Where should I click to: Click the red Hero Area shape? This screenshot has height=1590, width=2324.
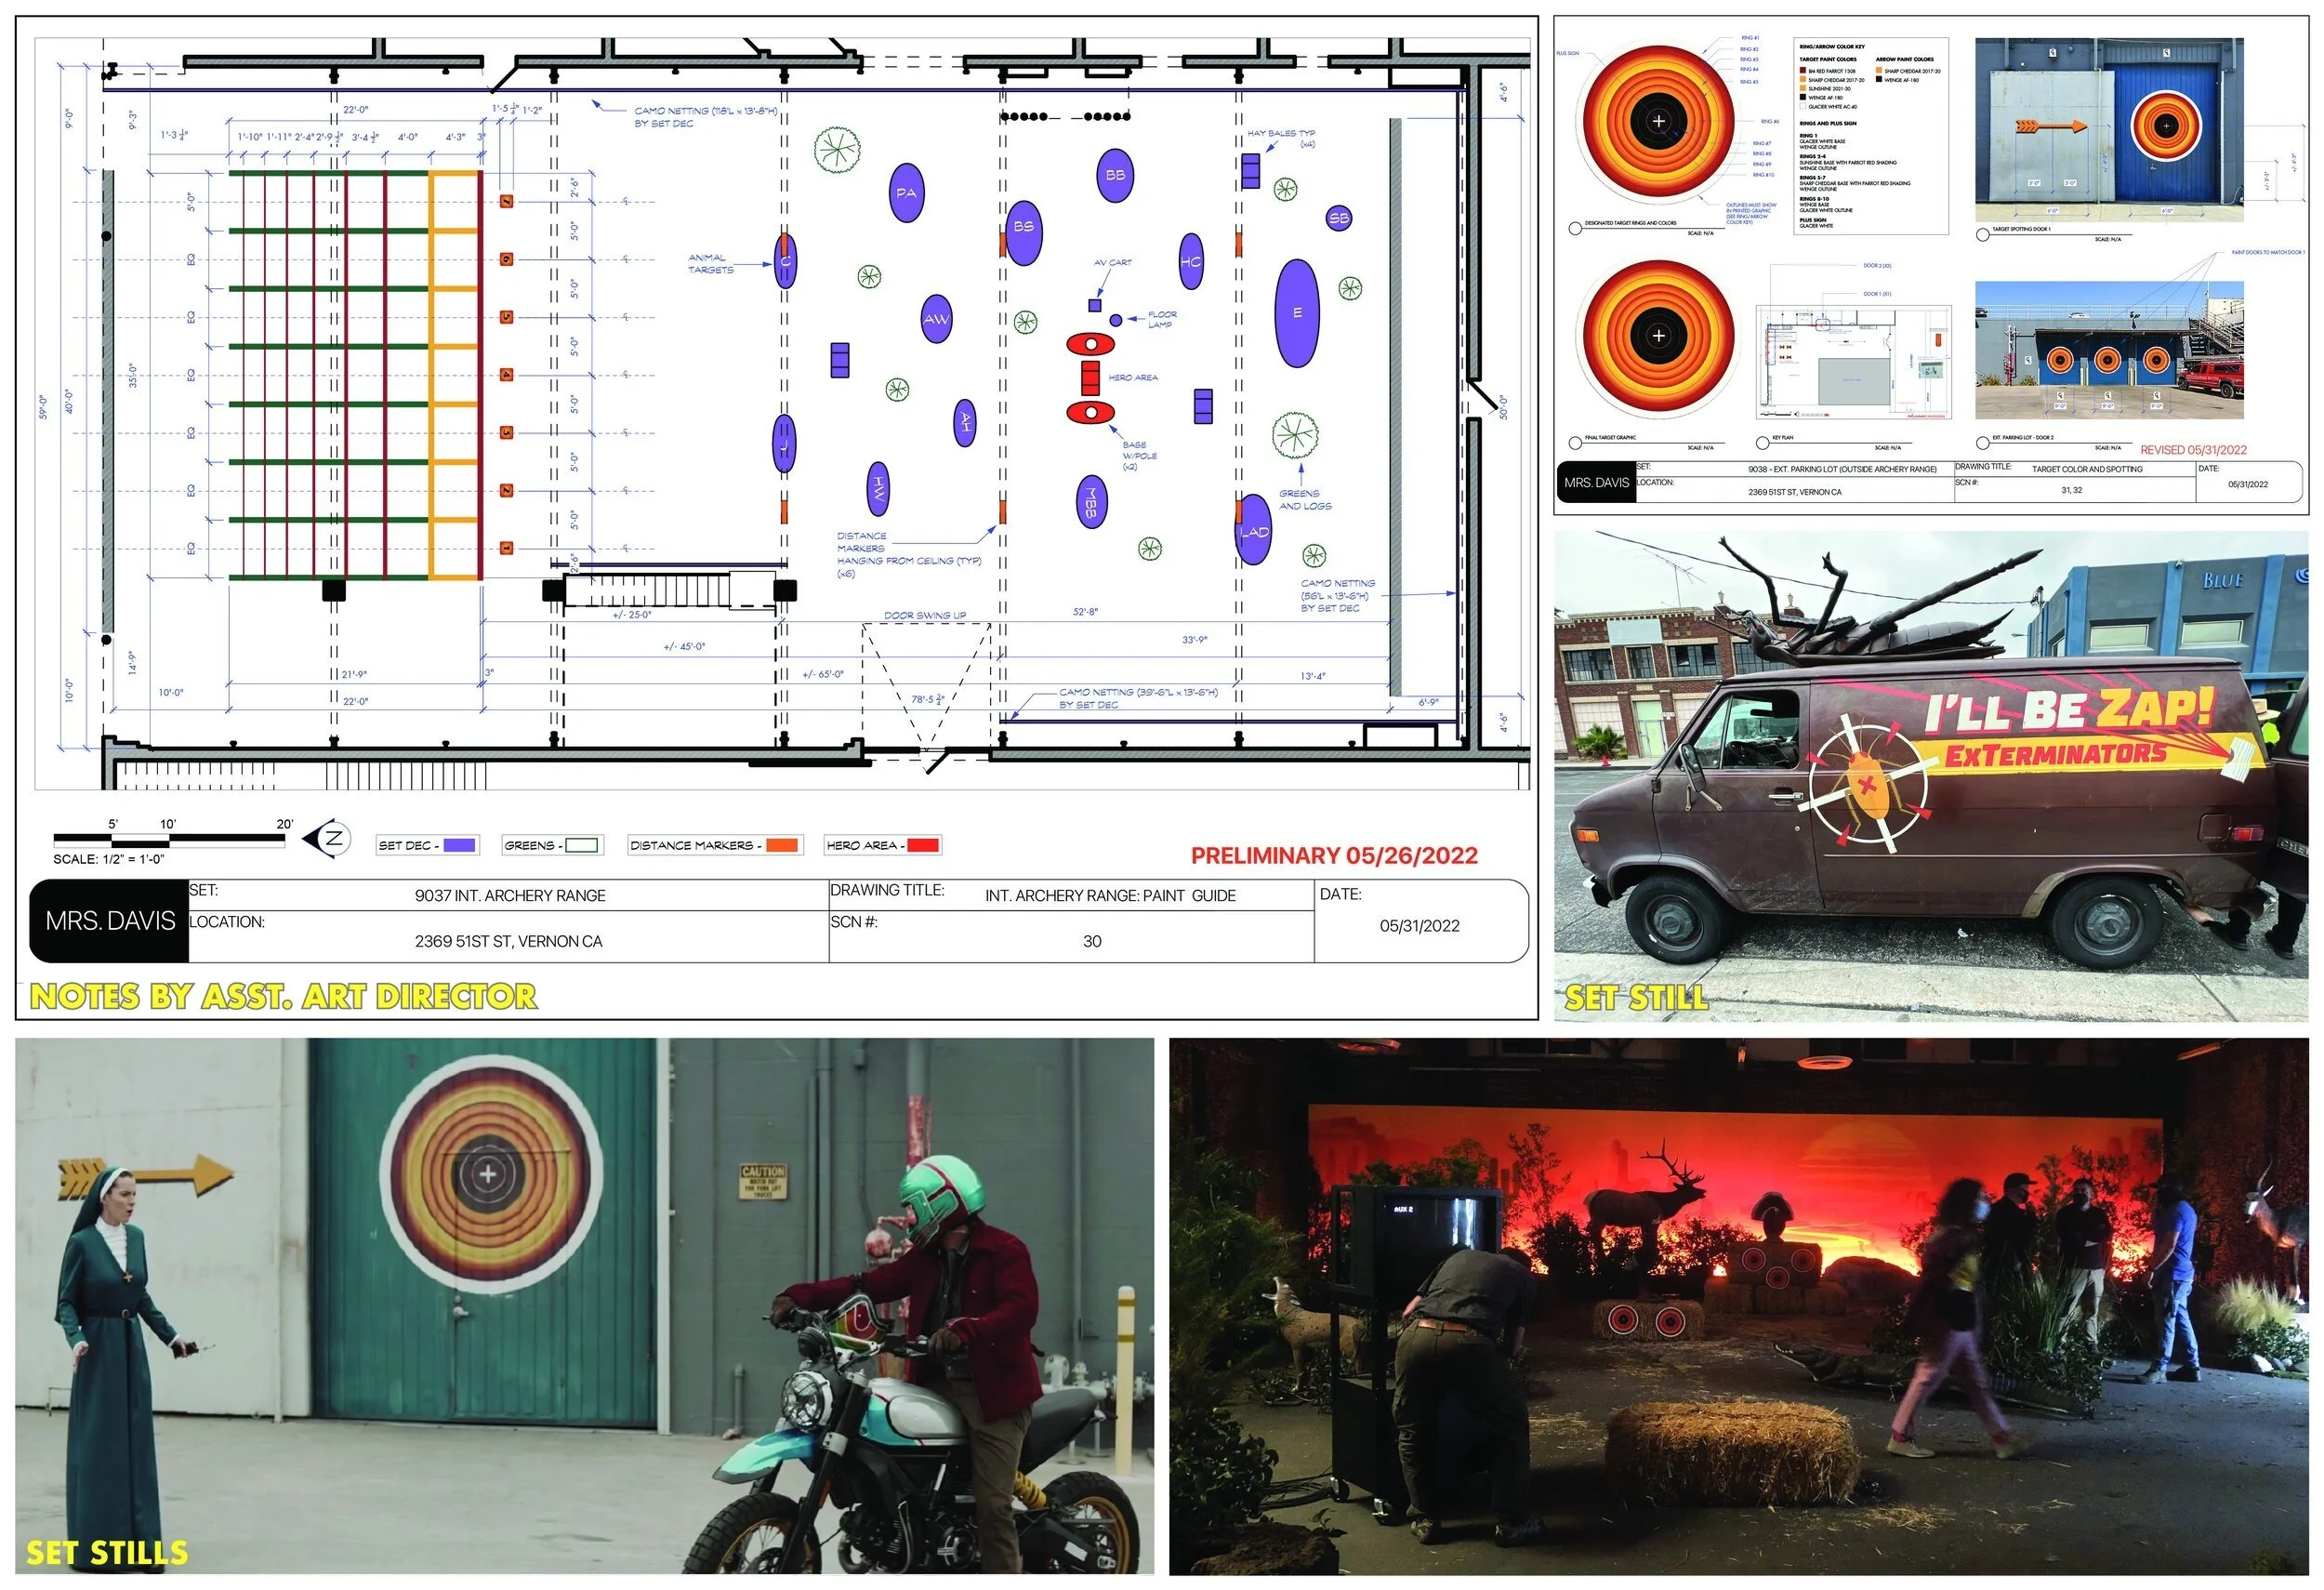[x=1090, y=378]
